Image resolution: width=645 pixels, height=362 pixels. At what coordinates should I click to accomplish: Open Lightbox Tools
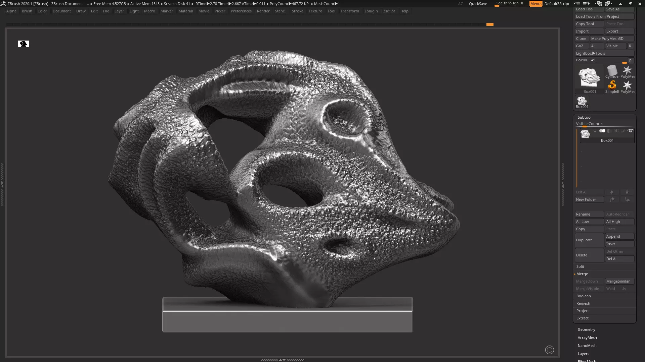(605, 53)
